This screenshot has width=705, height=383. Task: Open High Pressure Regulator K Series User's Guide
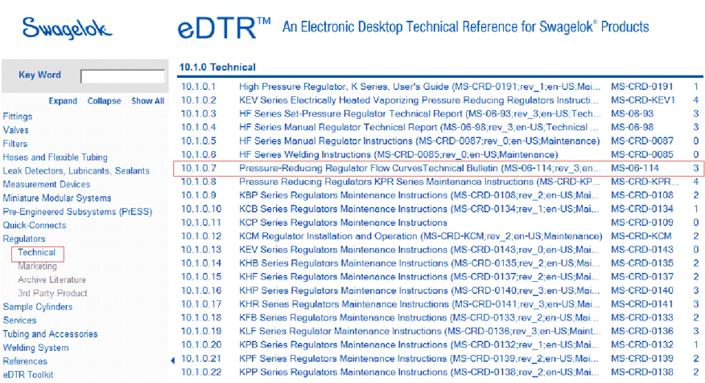coord(419,86)
